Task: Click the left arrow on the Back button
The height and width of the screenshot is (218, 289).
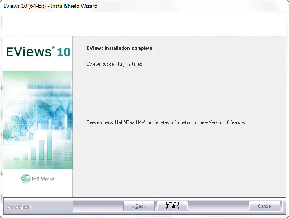Action: pyautogui.click(x=133, y=206)
